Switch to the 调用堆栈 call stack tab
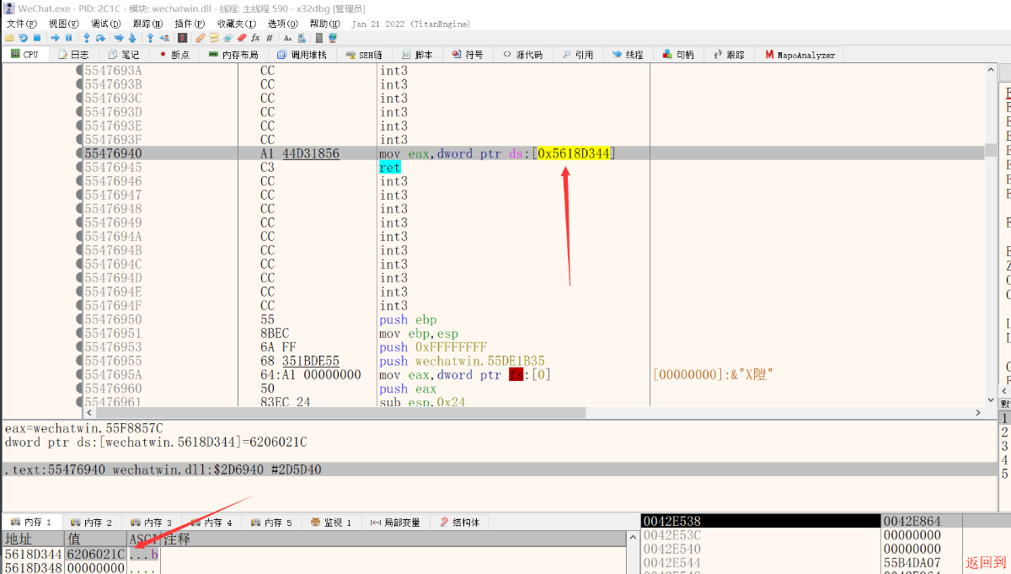 pos(302,55)
